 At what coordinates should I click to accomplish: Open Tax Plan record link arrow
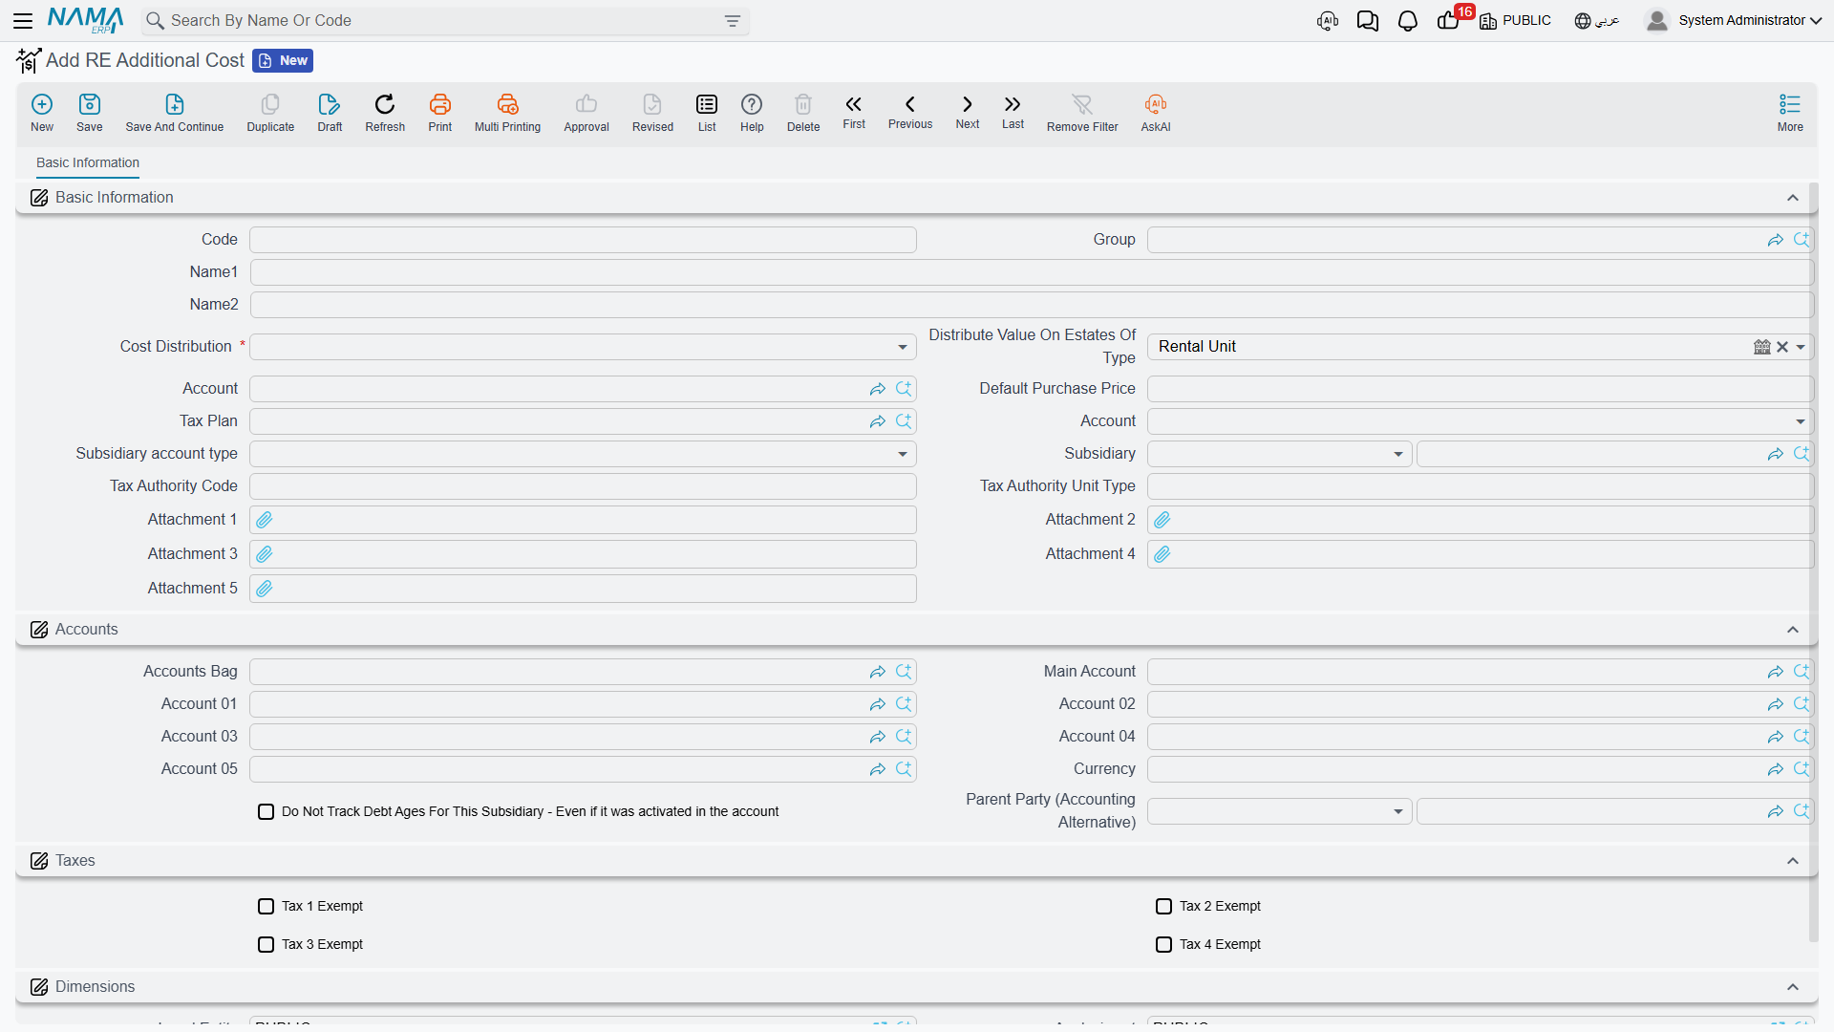(878, 421)
